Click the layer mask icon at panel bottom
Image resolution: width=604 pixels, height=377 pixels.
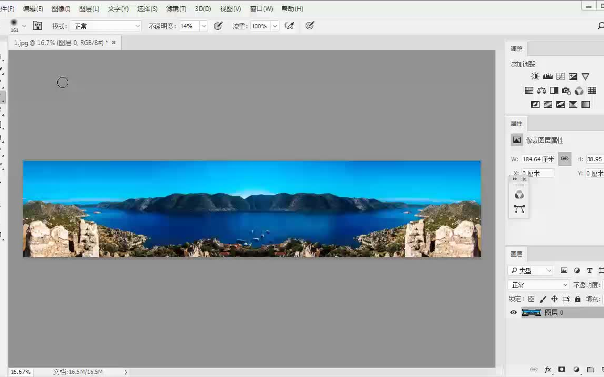(562, 370)
